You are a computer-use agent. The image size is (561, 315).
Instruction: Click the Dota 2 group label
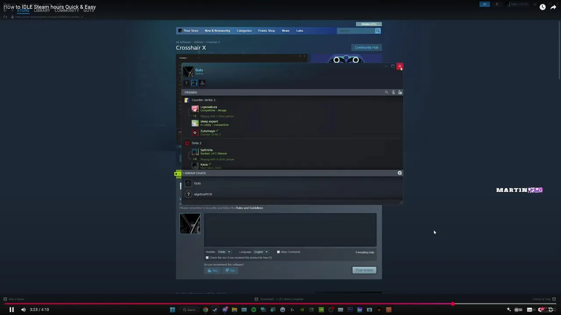point(196,143)
